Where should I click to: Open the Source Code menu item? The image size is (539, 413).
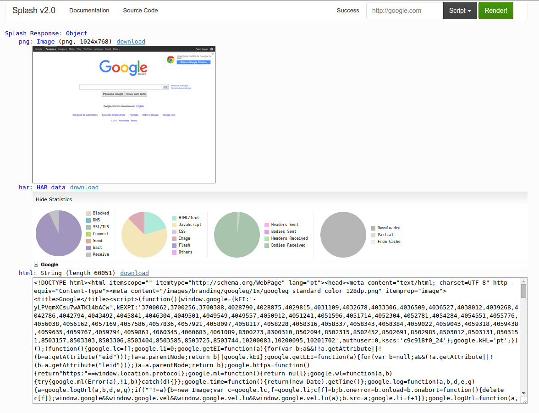(140, 11)
